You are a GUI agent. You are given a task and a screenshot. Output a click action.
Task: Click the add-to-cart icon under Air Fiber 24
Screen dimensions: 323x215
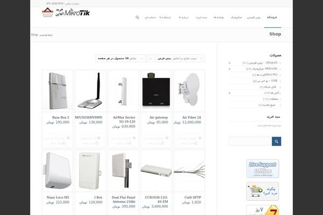click(200, 138)
